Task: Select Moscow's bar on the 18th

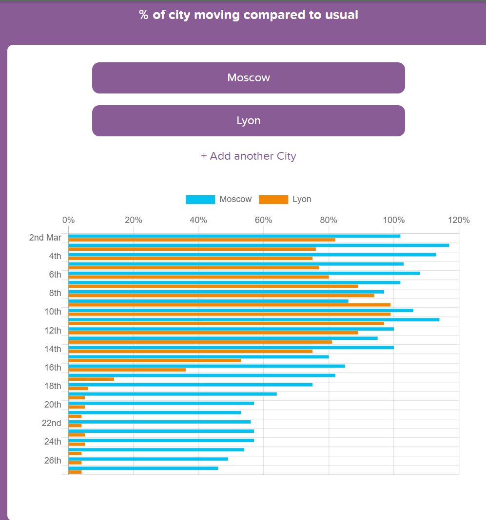Action: click(191, 385)
